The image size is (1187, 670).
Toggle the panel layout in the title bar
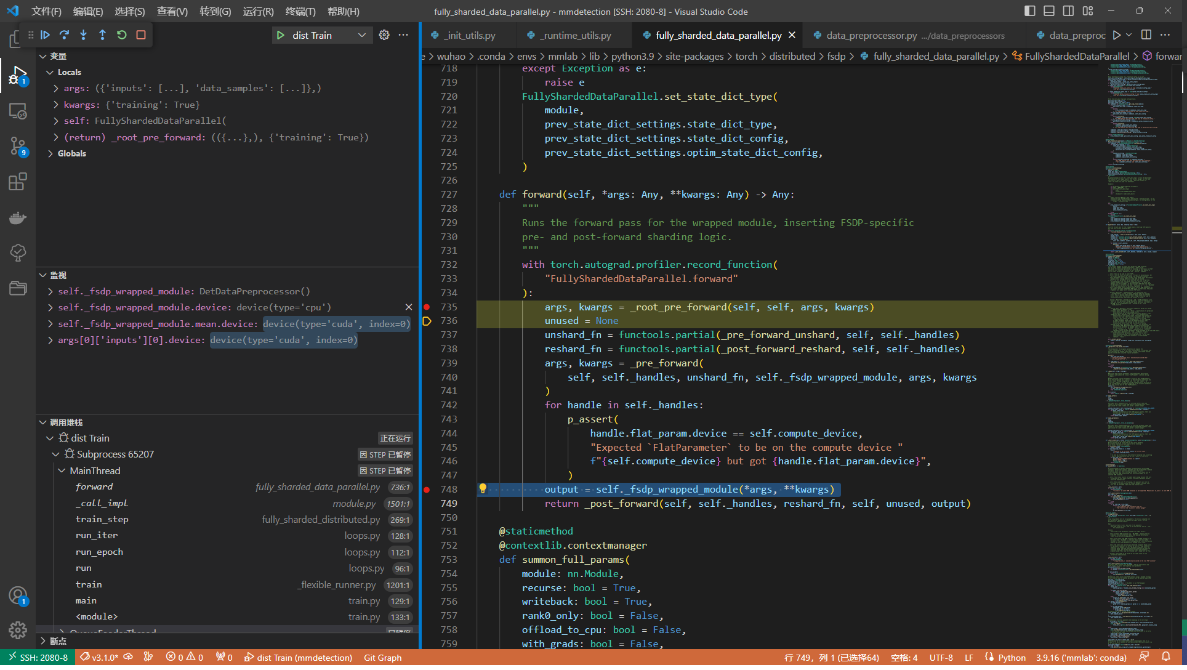click(1048, 10)
